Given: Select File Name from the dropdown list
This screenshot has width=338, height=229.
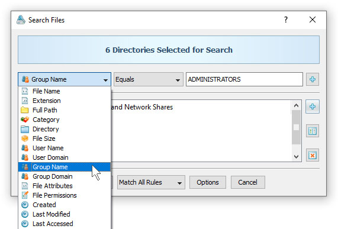Looking at the screenshot, I should click(65, 91).
